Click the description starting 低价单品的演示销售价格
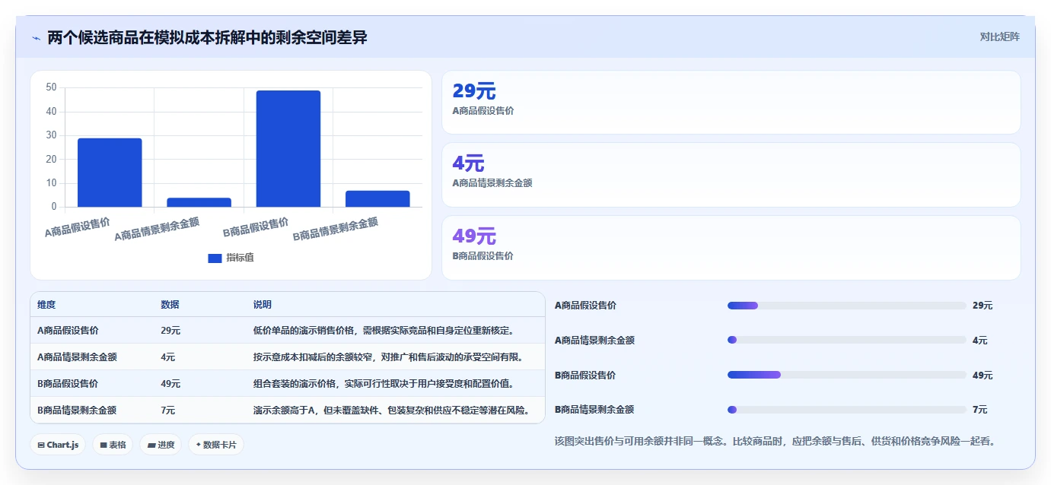1051x485 pixels. click(386, 331)
